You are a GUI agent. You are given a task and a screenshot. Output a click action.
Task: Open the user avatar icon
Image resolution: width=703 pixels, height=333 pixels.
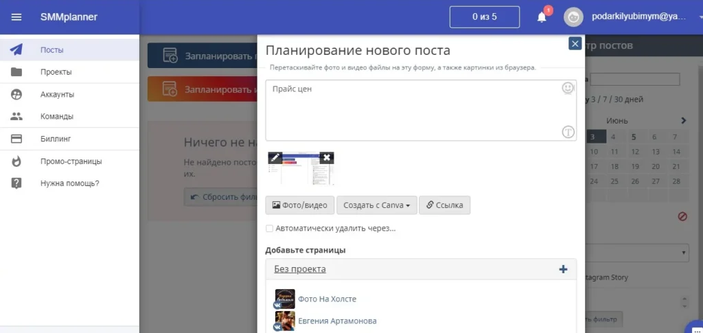(573, 17)
